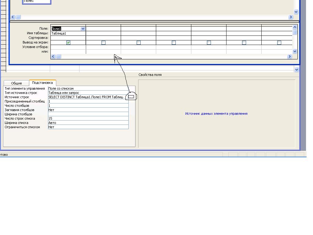
Task: Click table pane horizontal scrollbar right arrow
Action: (291, 17)
